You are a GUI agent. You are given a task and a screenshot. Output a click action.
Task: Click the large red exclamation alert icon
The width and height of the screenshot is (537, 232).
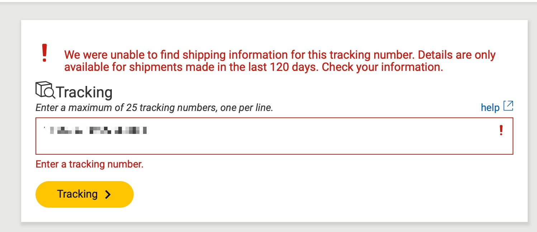[x=44, y=53]
